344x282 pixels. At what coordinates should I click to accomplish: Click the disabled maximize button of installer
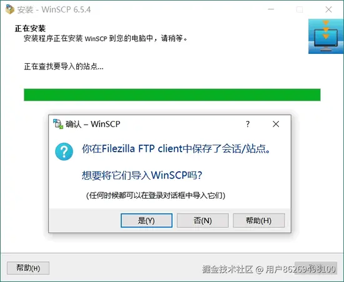(300, 9)
